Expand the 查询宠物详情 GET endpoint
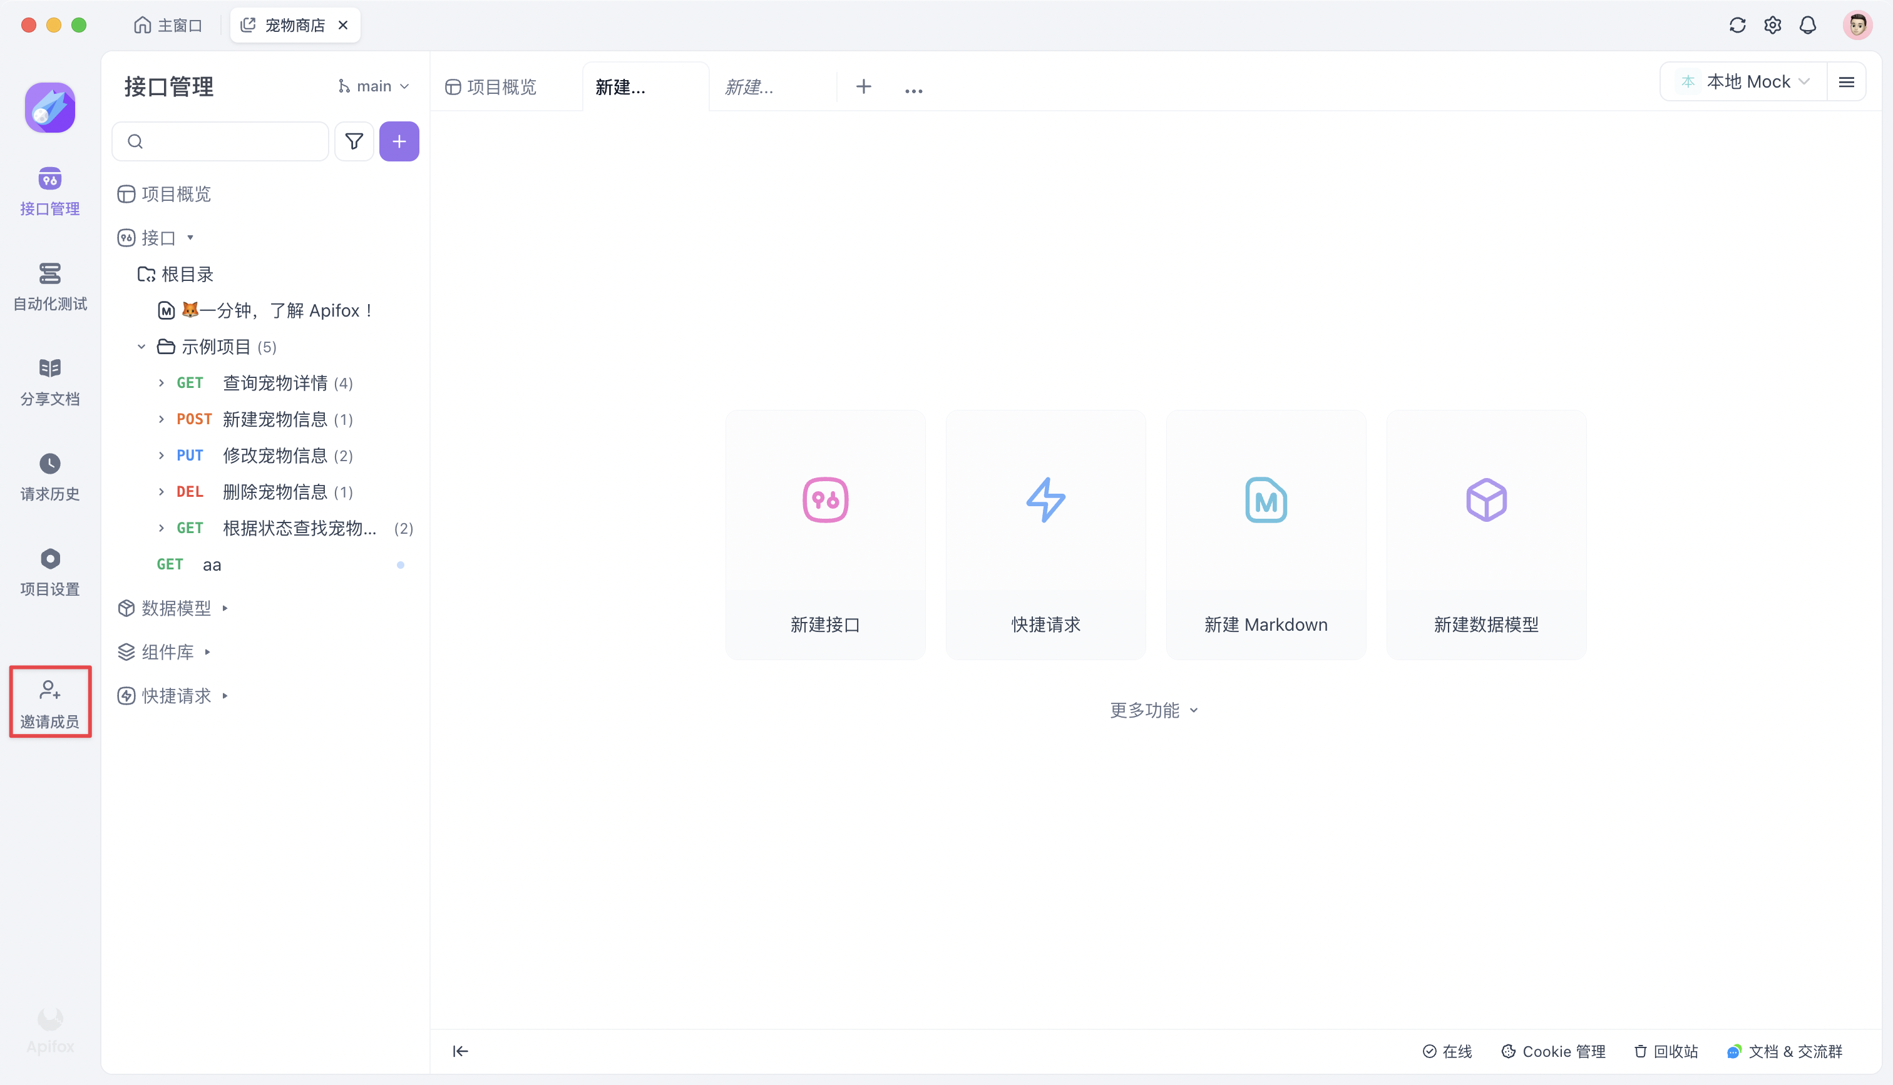The height and width of the screenshot is (1085, 1893). 161,383
